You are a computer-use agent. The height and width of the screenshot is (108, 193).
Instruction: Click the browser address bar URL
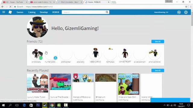point(39,7)
